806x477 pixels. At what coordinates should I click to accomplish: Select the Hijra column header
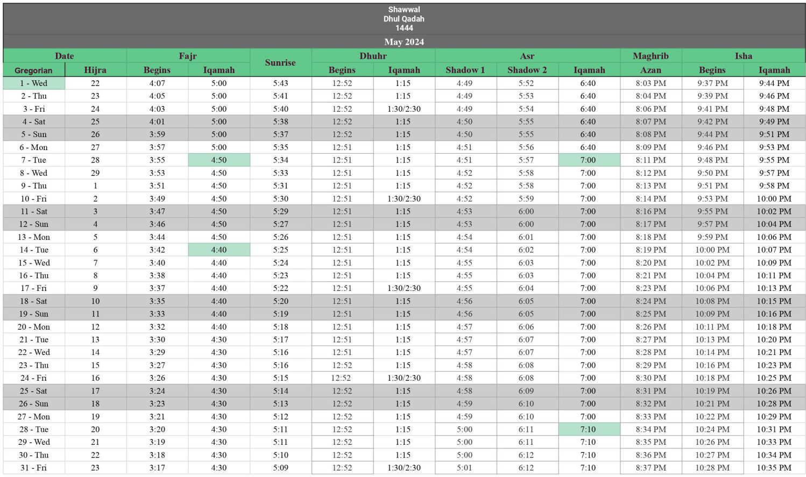click(x=95, y=70)
